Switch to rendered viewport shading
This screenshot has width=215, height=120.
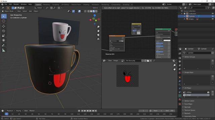pyautogui.click(x=96, y=11)
